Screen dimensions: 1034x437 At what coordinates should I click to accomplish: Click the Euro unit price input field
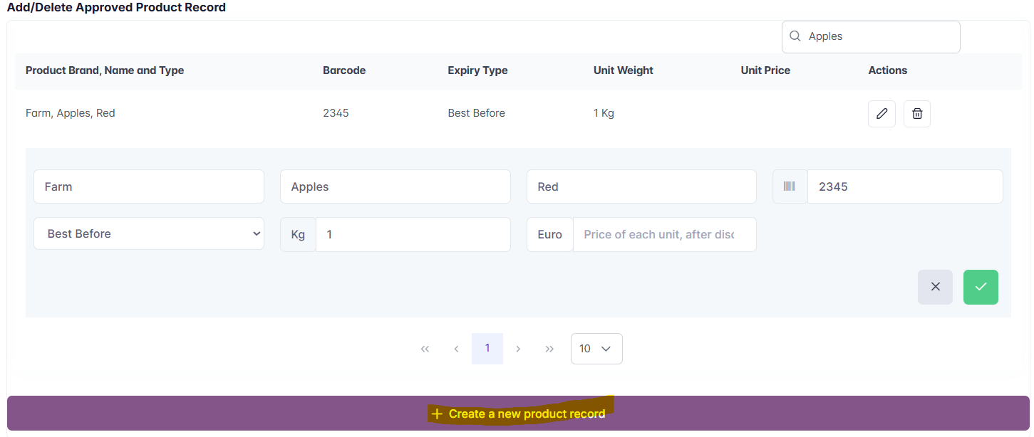664,234
